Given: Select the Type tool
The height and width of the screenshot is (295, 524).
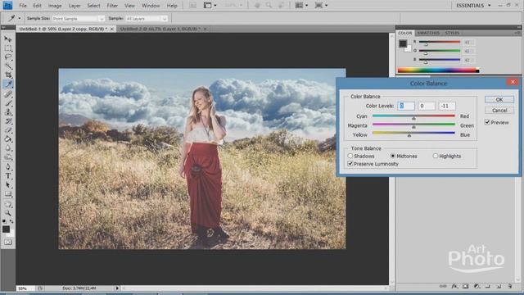Looking at the screenshot, I should pyautogui.click(x=8, y=176).
